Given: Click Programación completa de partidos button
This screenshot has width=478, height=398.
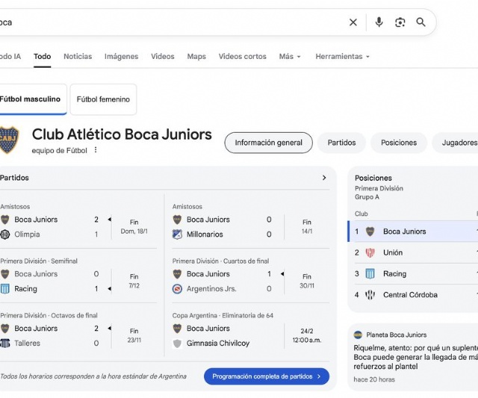Looking at the screenshot, I should (266, 376).
